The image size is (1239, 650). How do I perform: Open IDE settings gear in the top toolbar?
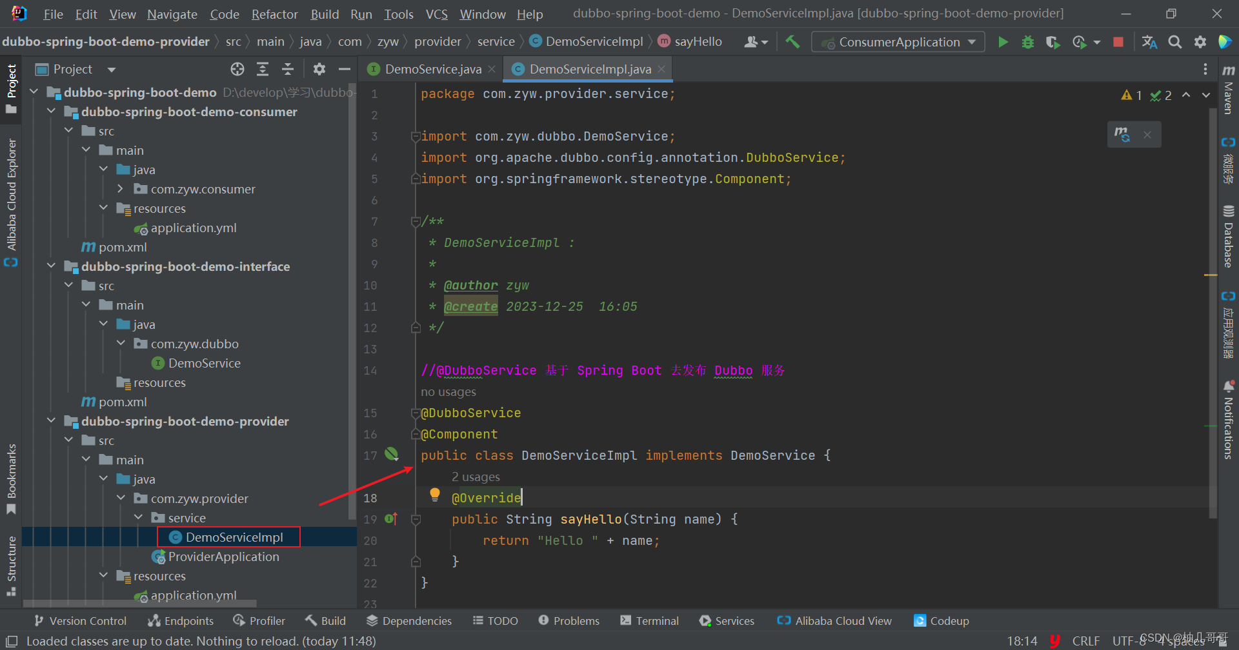(1200, 42)
